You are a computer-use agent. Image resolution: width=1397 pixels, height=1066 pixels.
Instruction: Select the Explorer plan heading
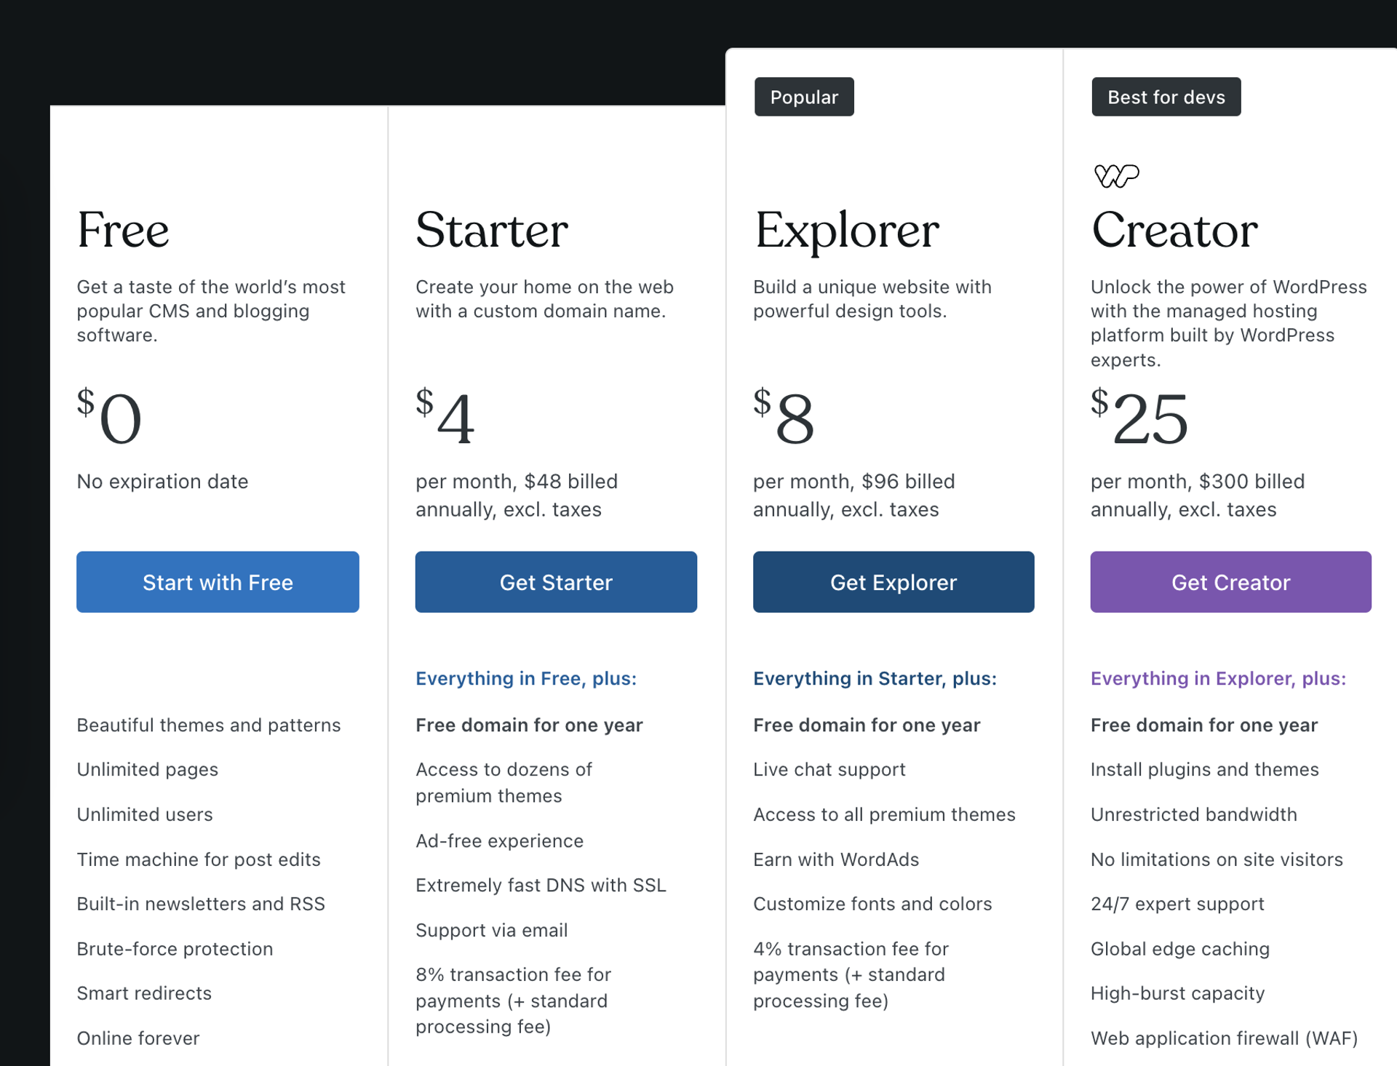pos(846,231)
